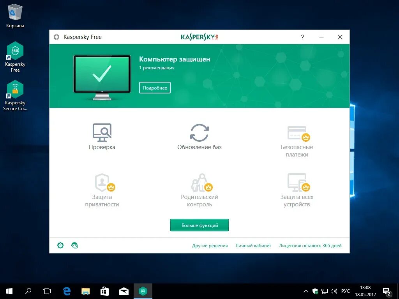Open Корзина recycle bin desktop icon
The width and height of the screenshot is (399, 299).
(x=15, y=16)
